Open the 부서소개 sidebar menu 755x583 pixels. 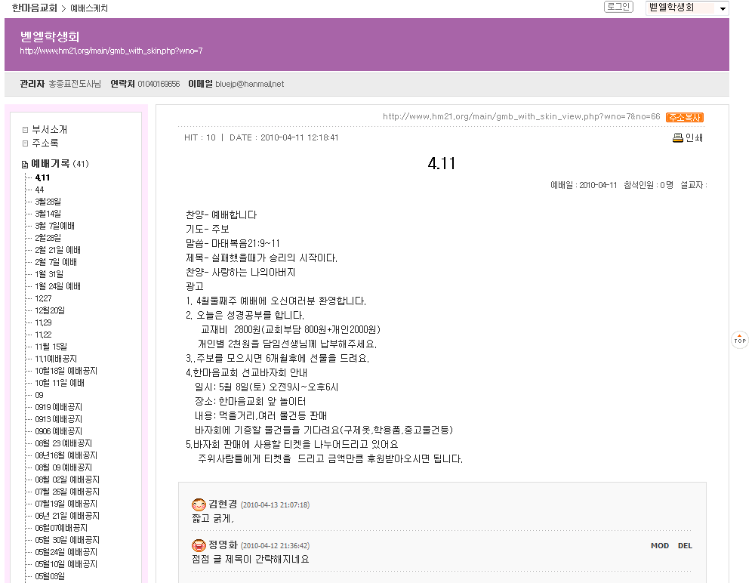pos(49,130)
